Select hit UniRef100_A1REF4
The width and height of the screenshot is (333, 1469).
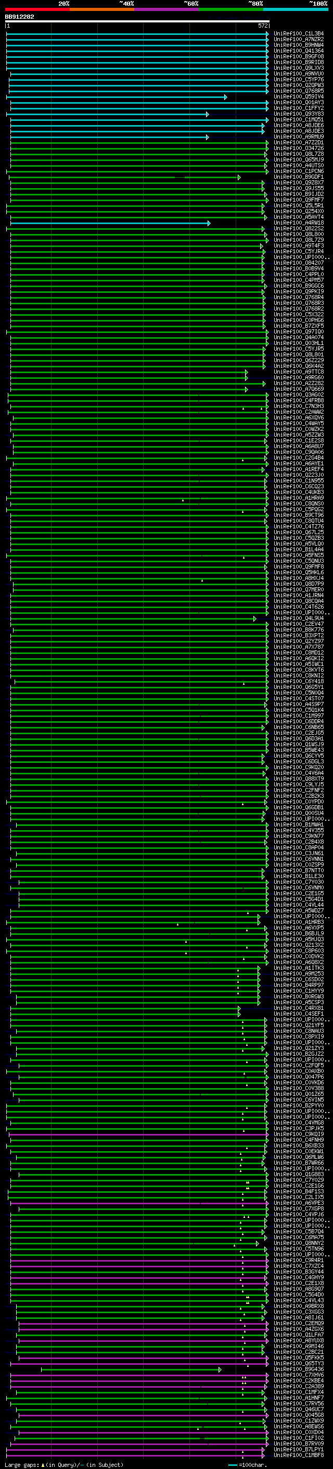pyautogui.click(x=299, y=470)
